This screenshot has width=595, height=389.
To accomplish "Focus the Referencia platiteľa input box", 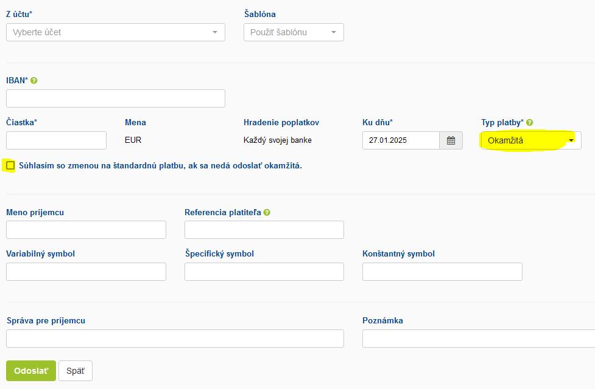I will [264, 230].
